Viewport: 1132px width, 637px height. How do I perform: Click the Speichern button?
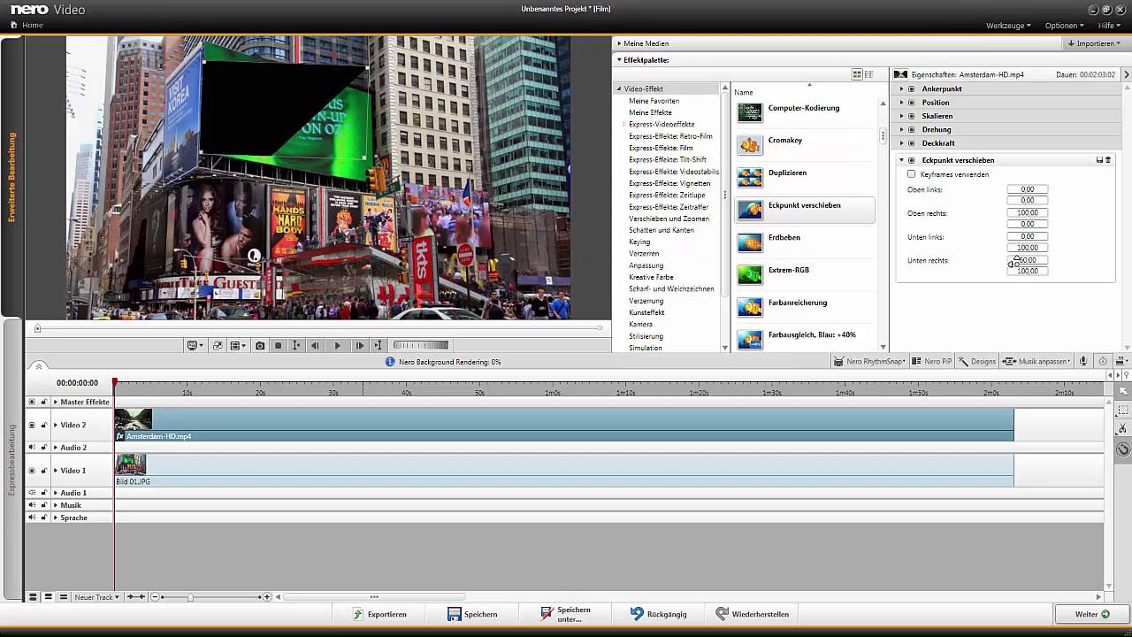[x=472, y=614]
